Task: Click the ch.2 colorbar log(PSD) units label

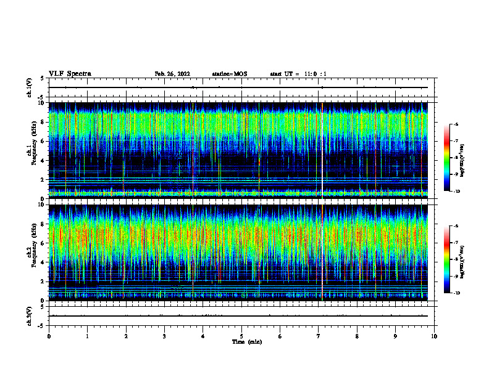Action: pos(462,262)
